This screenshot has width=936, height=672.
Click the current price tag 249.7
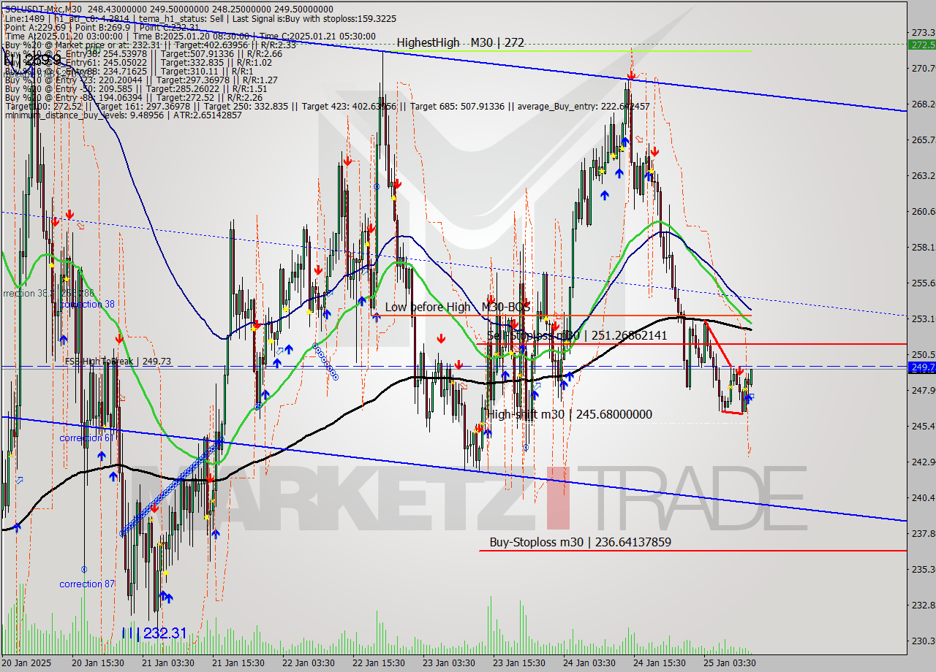point(921,367)
